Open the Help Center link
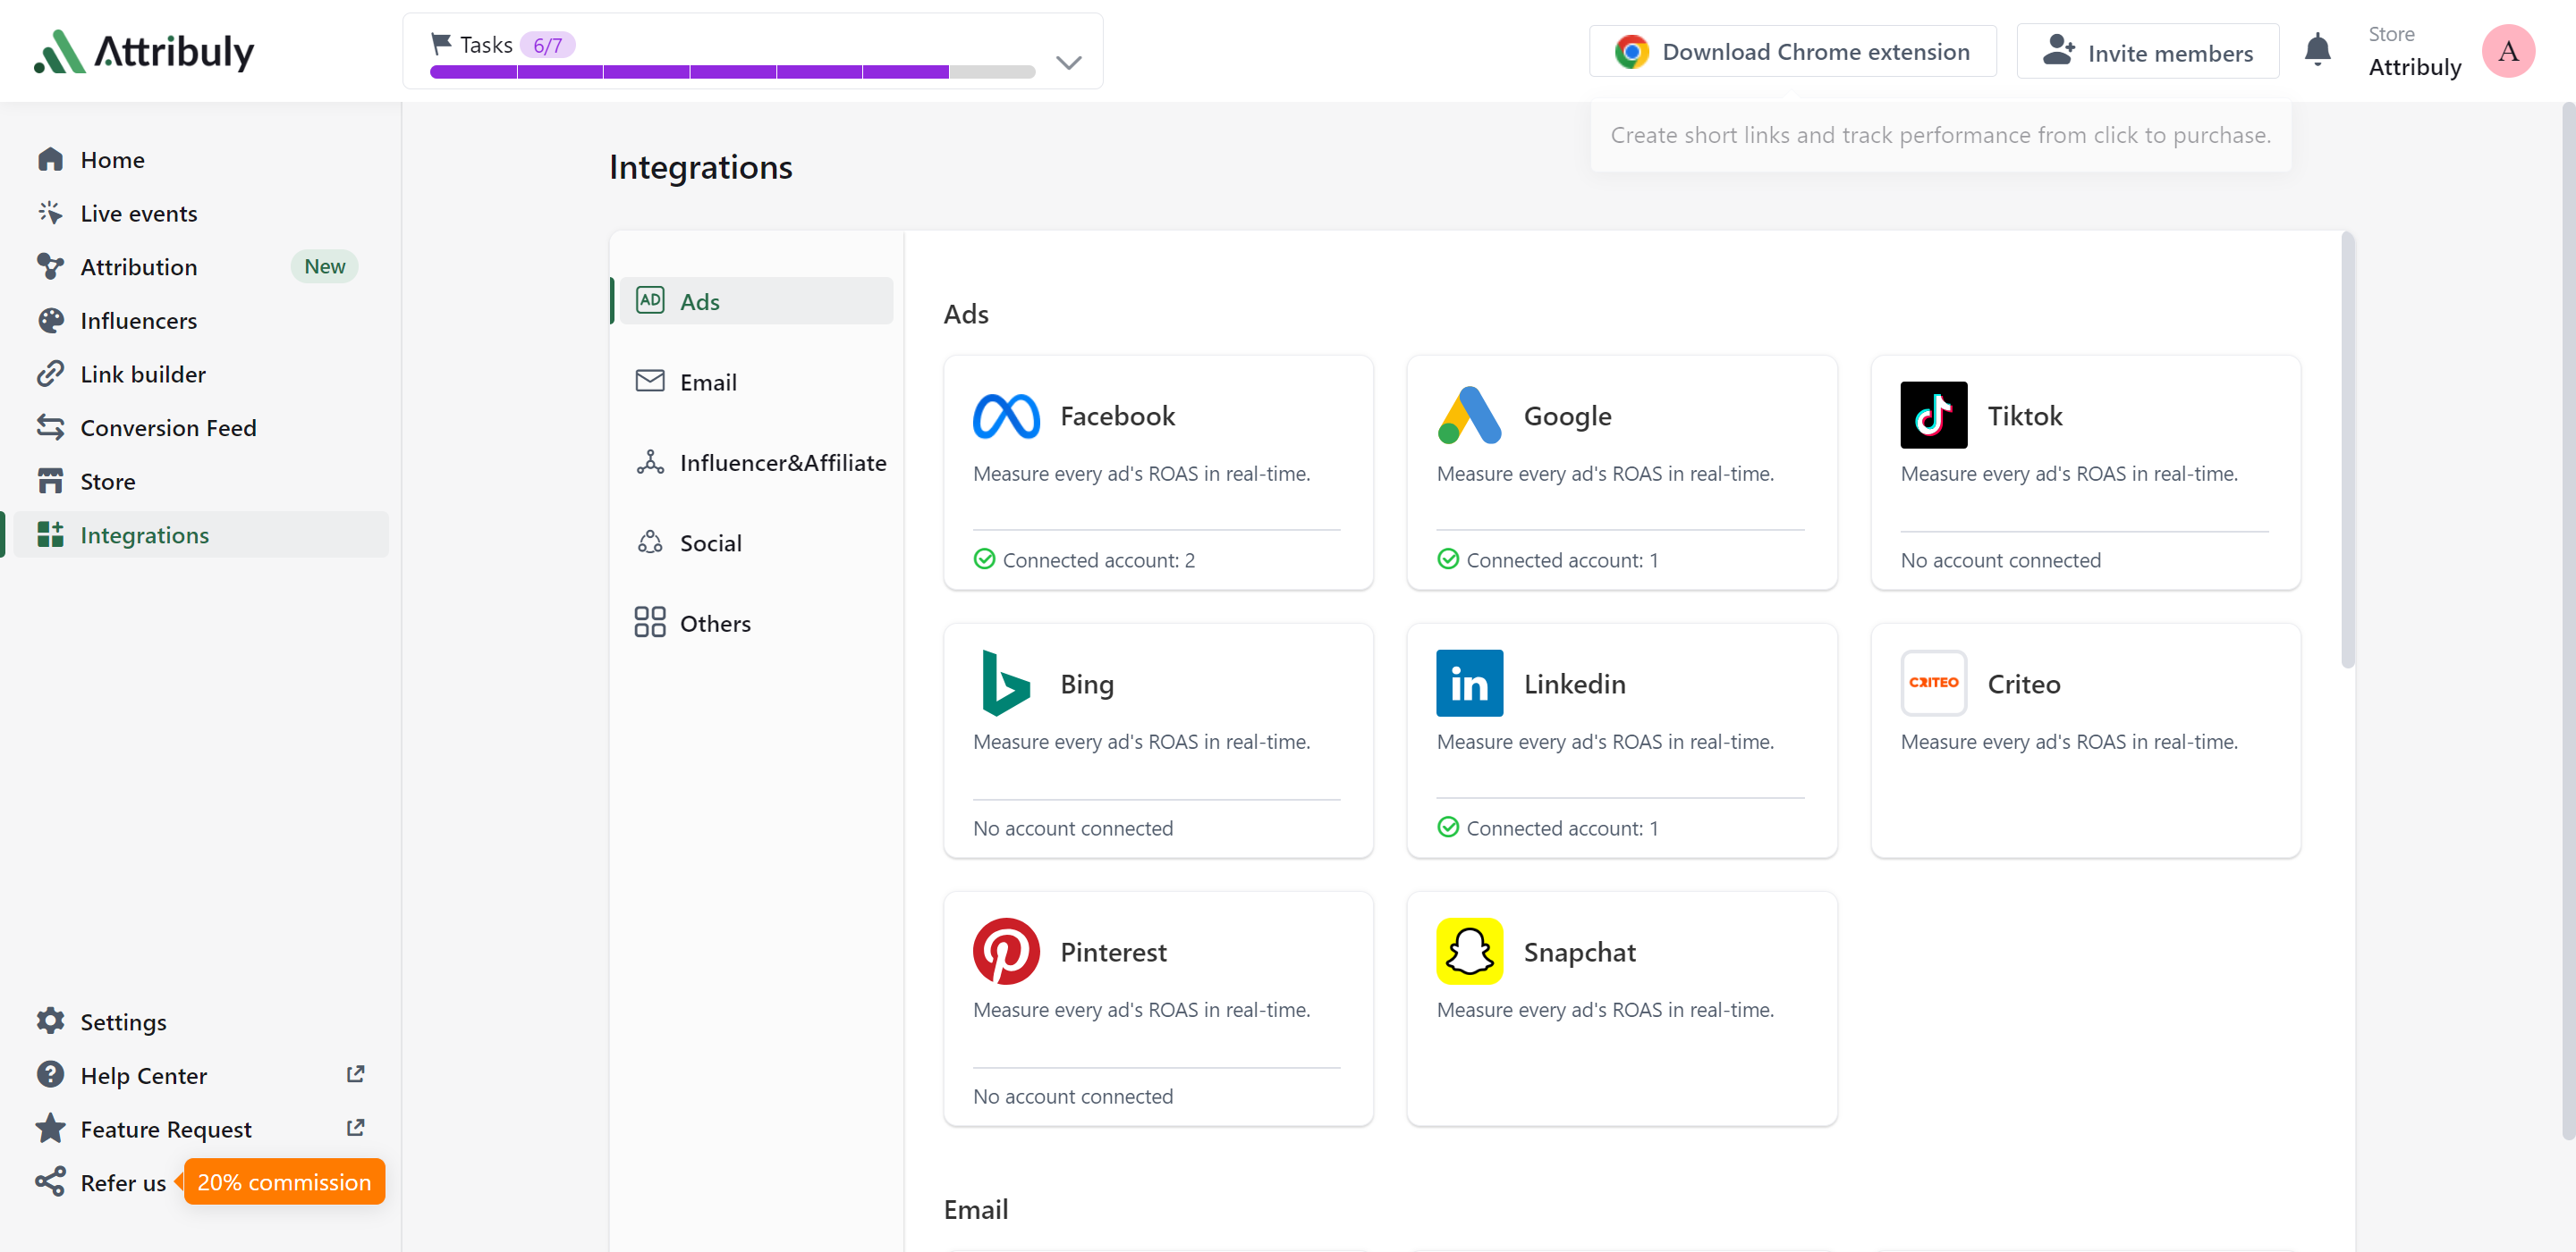Screen dimensions: 2576x1252 coord(143,1075)
